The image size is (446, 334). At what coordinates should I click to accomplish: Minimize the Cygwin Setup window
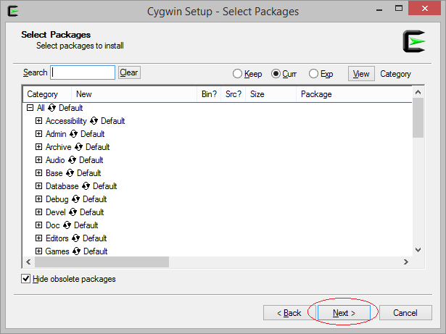point(379,9)
